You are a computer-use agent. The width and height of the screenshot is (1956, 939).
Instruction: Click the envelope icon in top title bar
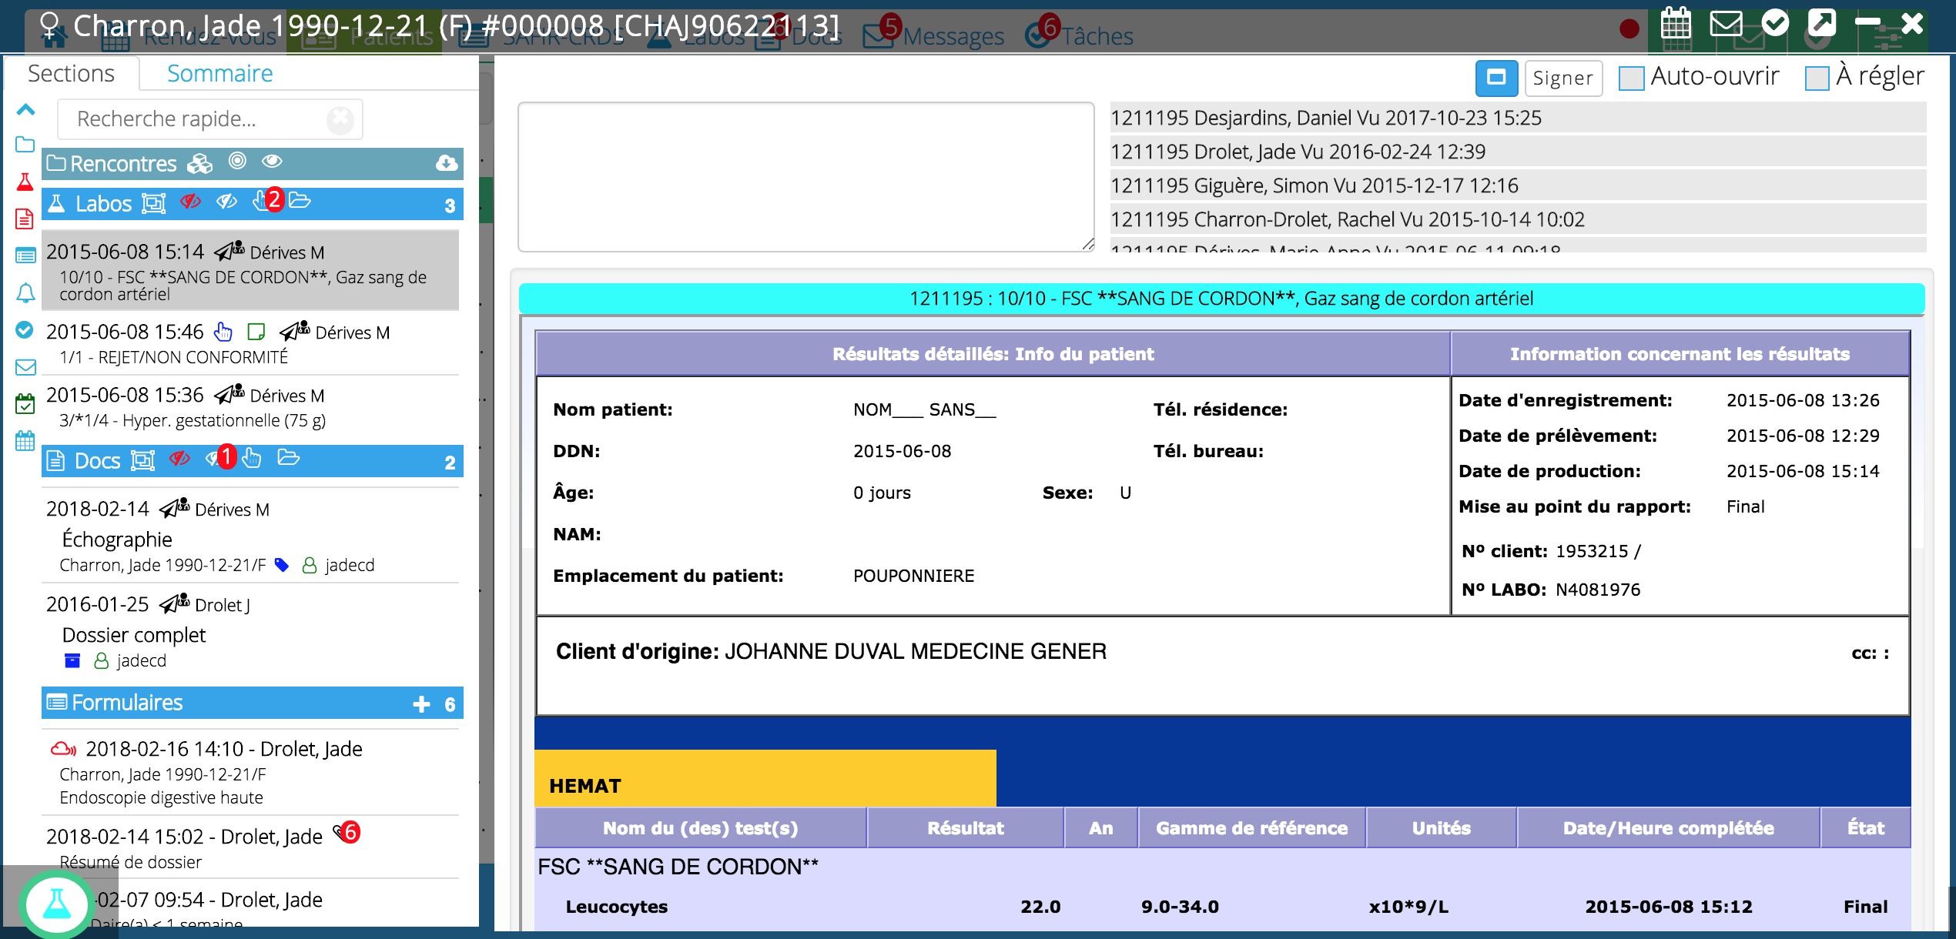[x=1726, y=25]
